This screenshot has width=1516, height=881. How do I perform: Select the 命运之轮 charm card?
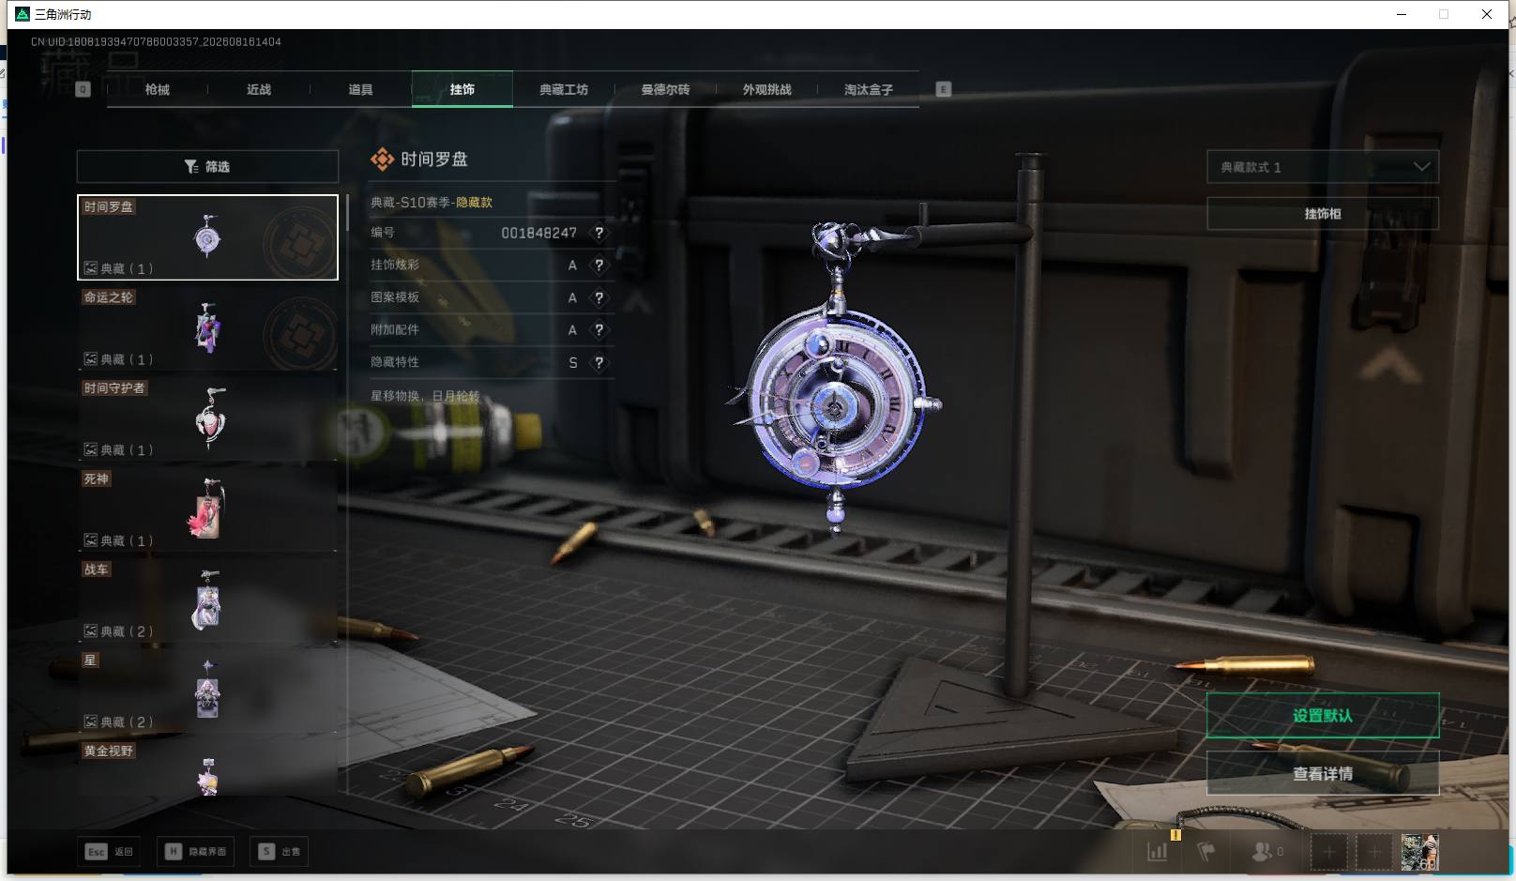click(x=207, y=328)
